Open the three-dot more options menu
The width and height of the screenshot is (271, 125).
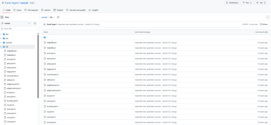(x=268, y=17)
